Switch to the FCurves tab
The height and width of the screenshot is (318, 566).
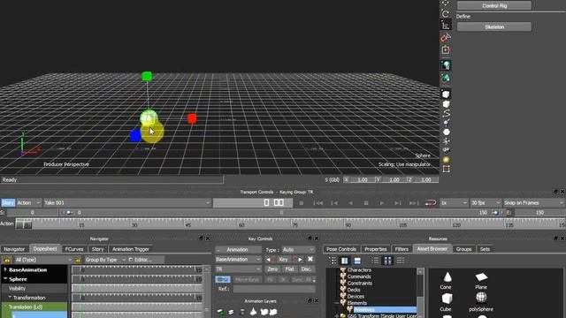pyautogui.click(x=74, y=249)
